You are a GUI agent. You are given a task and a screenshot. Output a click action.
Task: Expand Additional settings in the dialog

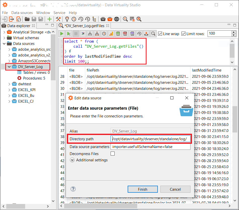click(72, 160)
